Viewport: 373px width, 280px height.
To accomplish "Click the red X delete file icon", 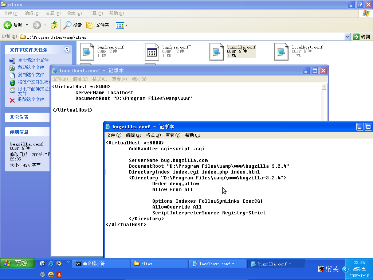I will tap(12, 100).
